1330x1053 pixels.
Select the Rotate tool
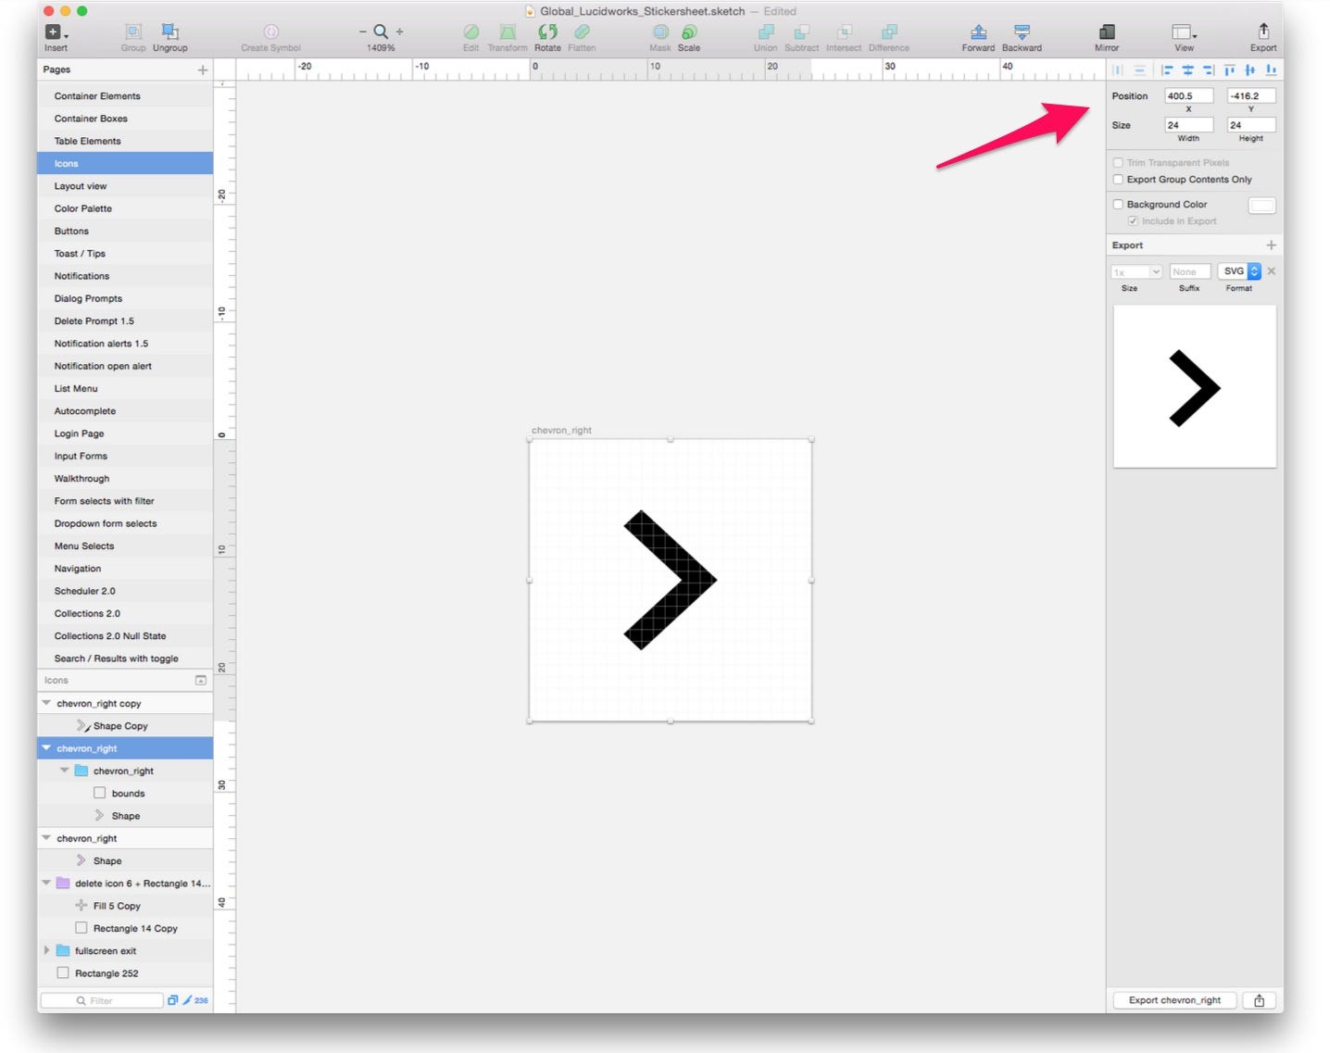pos(547,32)
